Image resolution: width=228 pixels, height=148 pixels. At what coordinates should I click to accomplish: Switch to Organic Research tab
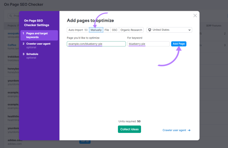click(131, 30)
